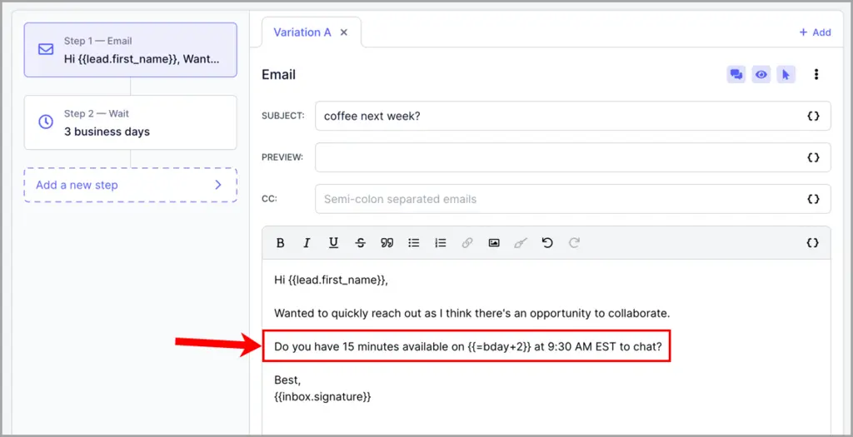Select Step 2 — Wait step

tap(131, 122)
